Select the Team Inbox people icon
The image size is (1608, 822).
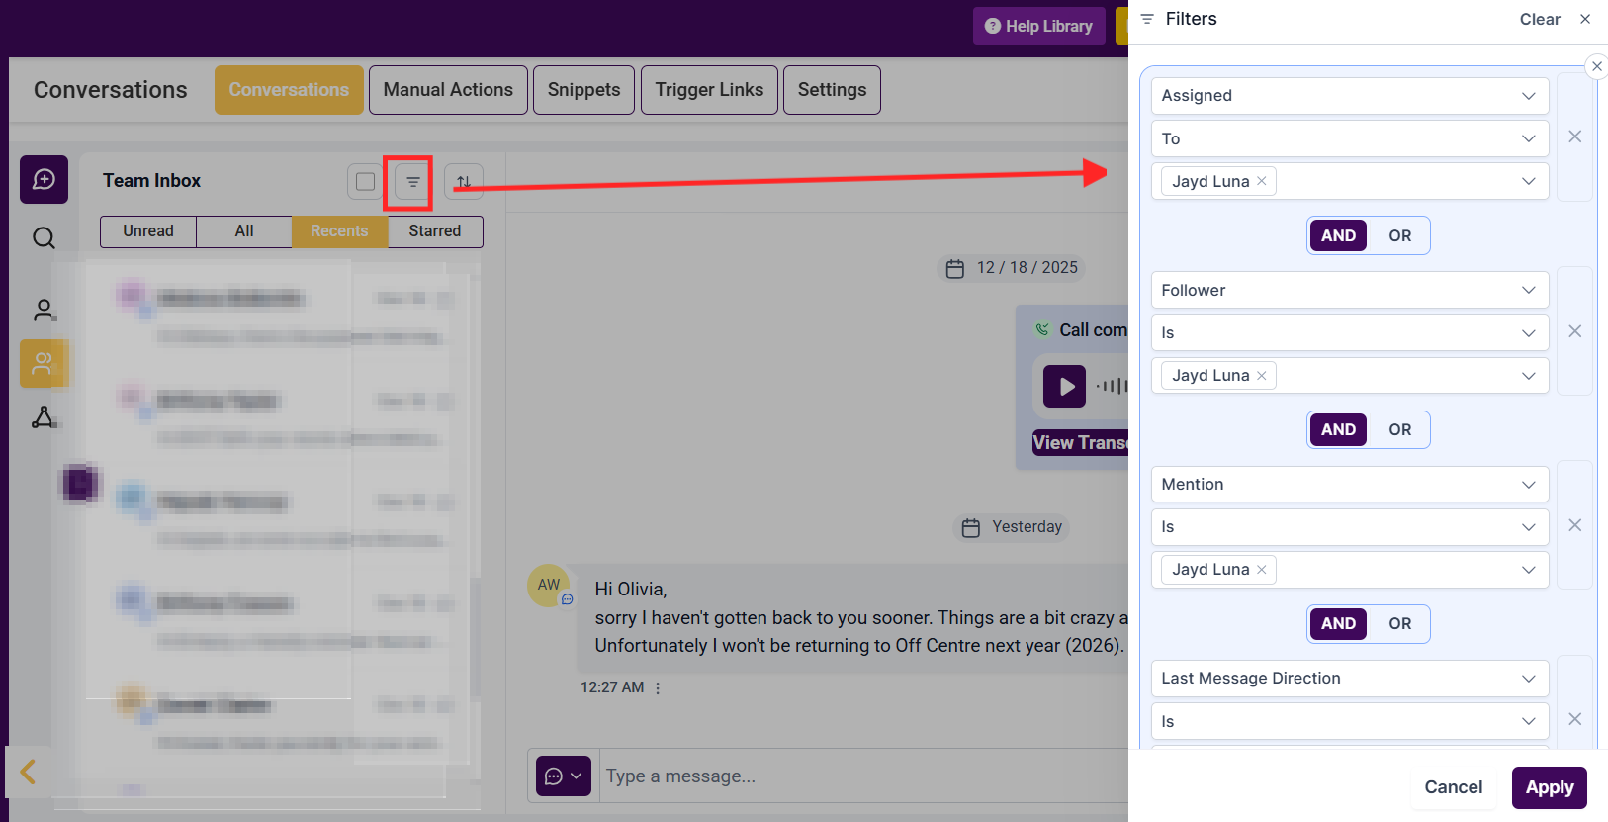coord(44,363)
